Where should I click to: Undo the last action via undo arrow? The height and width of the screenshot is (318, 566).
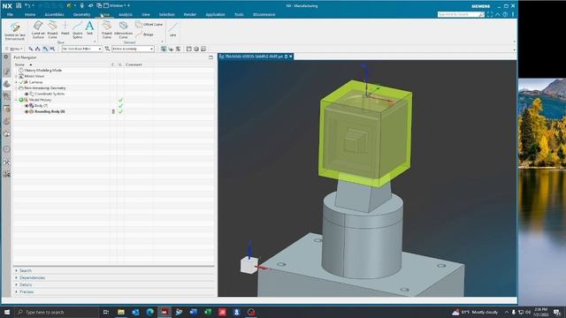[x=27, y=5]
